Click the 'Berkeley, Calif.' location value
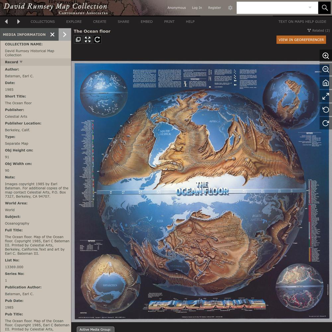 pos(17,130)
